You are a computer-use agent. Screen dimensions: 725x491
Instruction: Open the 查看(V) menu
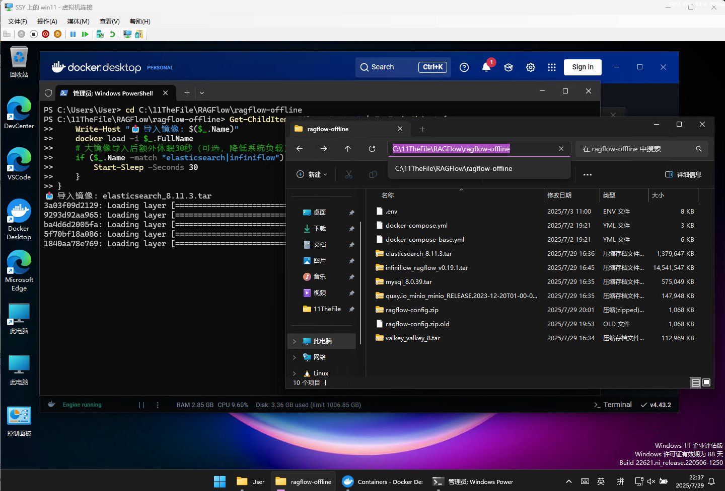click(x=110, y=22)
